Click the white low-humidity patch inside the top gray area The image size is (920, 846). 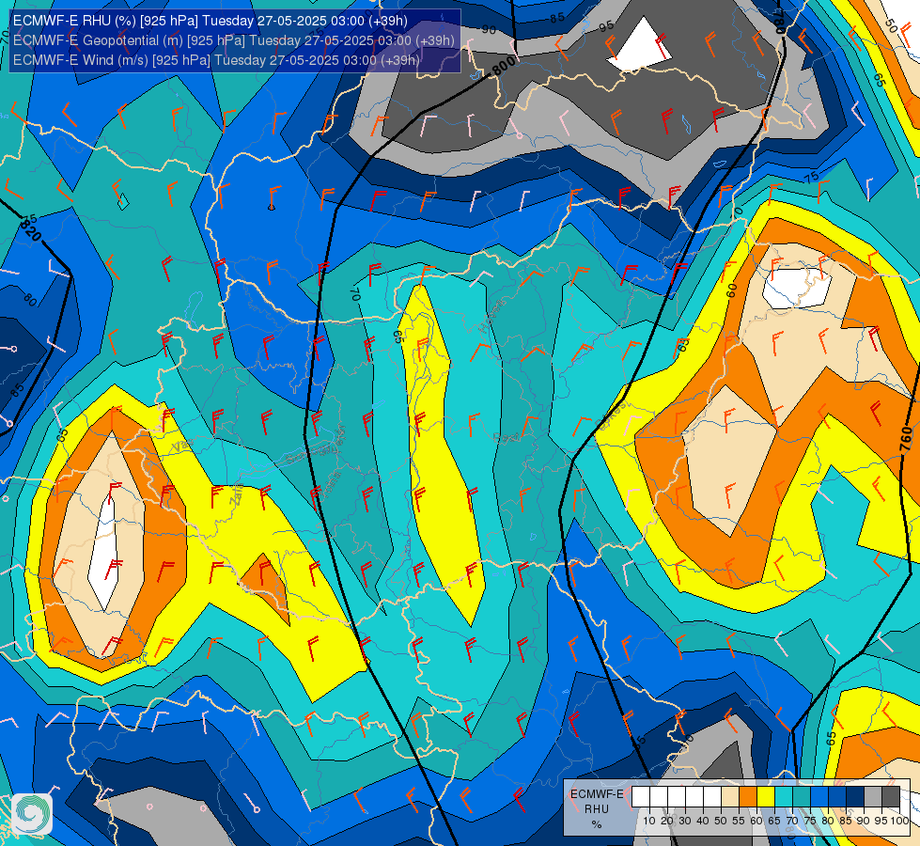(x=641, y=46)
